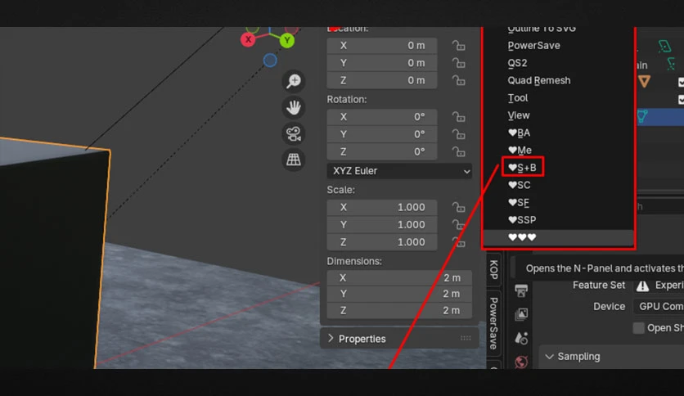Viewport: 684px width, 396px height.
Task: Toggle lock for Location Z
Action: (x=458, y=80)
